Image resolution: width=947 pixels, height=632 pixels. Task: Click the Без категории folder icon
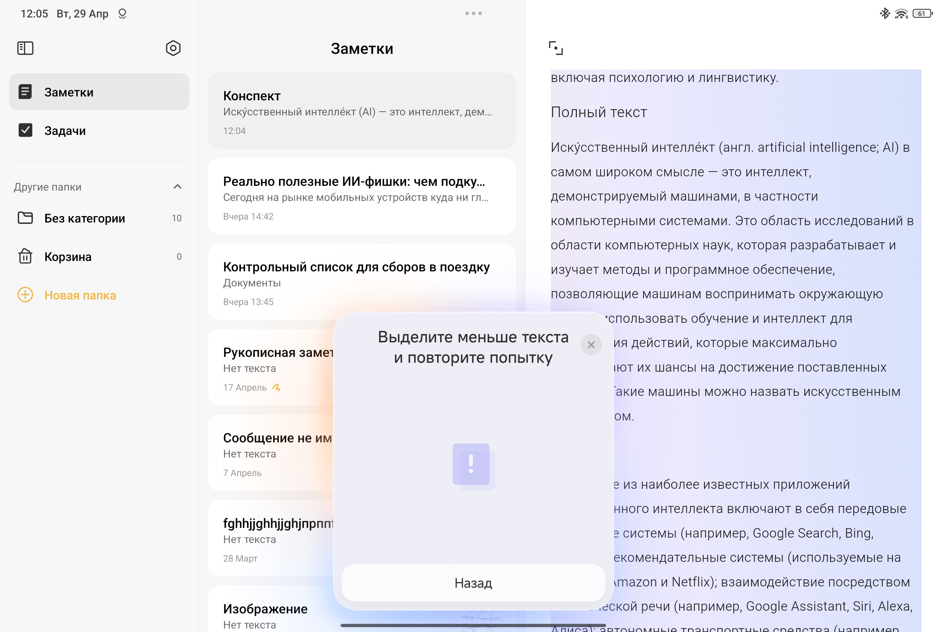(25, 218)
